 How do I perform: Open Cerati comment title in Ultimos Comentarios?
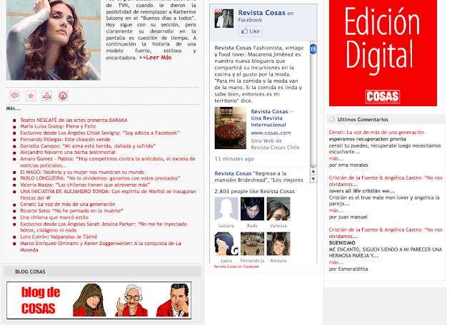click(x=376, y=133)
